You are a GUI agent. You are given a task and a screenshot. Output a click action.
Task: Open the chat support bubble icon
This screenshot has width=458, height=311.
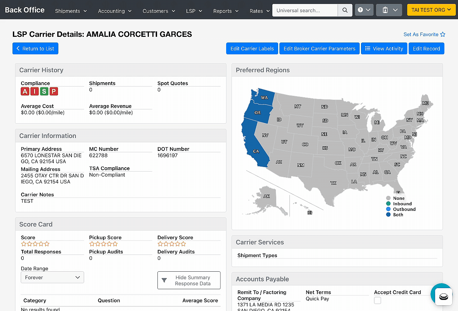tap(443, 296)
